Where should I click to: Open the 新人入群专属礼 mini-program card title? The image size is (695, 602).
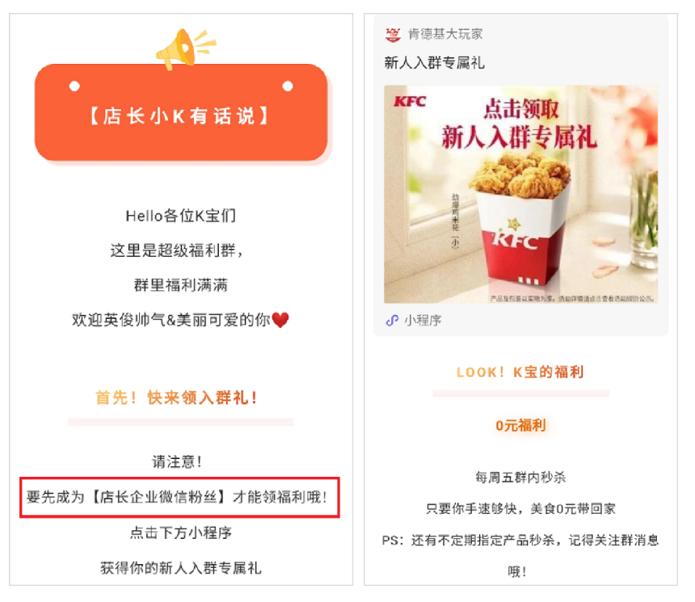coord(435,63)
